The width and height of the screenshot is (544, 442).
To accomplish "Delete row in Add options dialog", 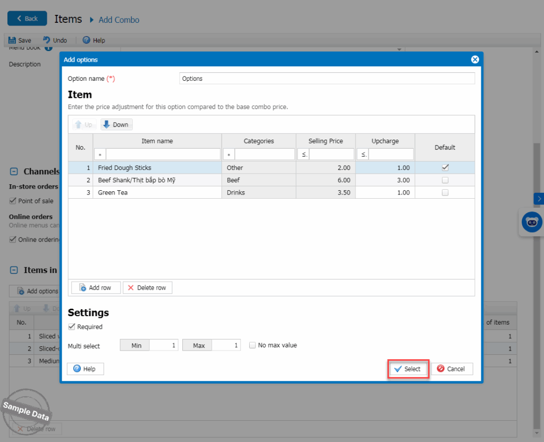I will pos(147,287).
